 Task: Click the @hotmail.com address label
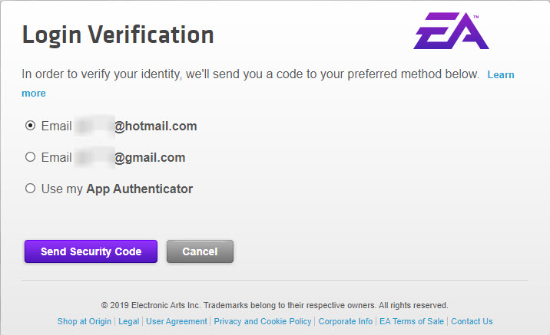click(x=155, y=126)
